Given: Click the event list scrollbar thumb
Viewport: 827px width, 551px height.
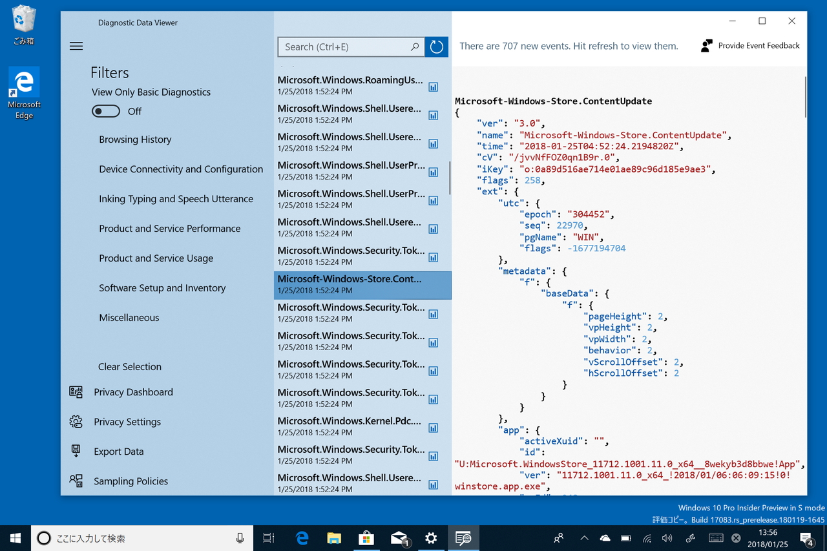Looking at the screenshot, I should [x=449, y=177].
